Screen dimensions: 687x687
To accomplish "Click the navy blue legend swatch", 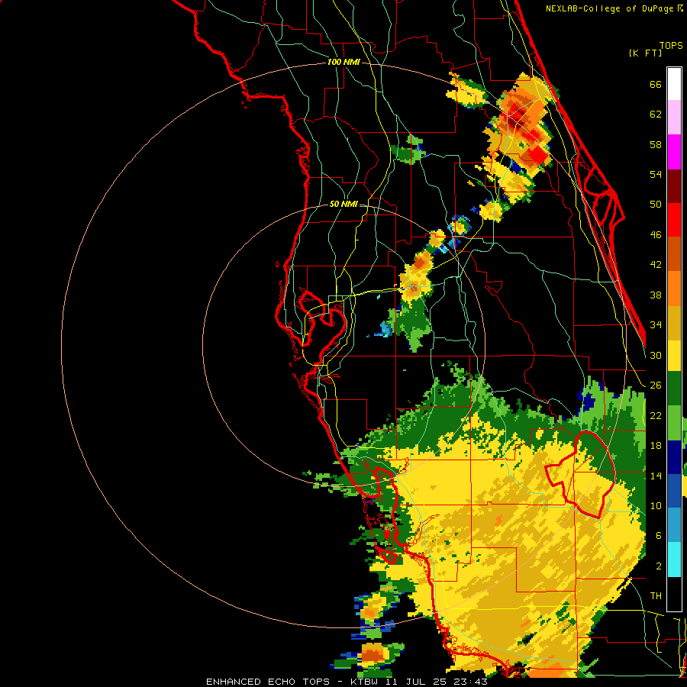I will pos(674,457).
